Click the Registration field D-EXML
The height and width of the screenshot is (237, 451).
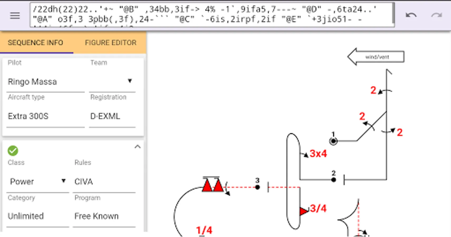tap(112, 116)
